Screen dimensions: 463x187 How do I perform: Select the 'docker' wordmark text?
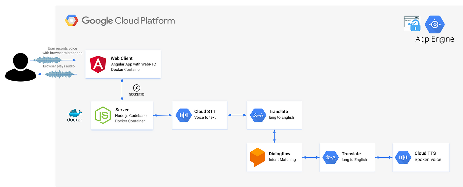click(75, 120)
